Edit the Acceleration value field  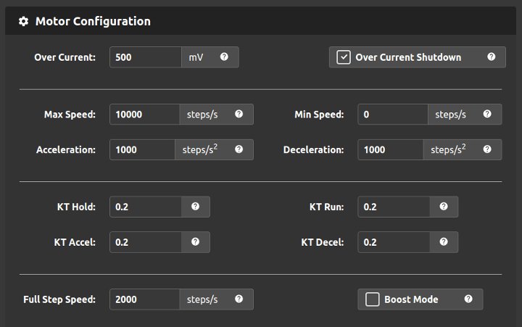tap(142, 149)
